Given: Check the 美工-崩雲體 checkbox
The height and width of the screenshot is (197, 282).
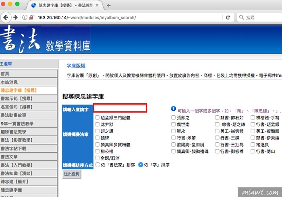Looking at the screenshot, I should pos(217,131).
